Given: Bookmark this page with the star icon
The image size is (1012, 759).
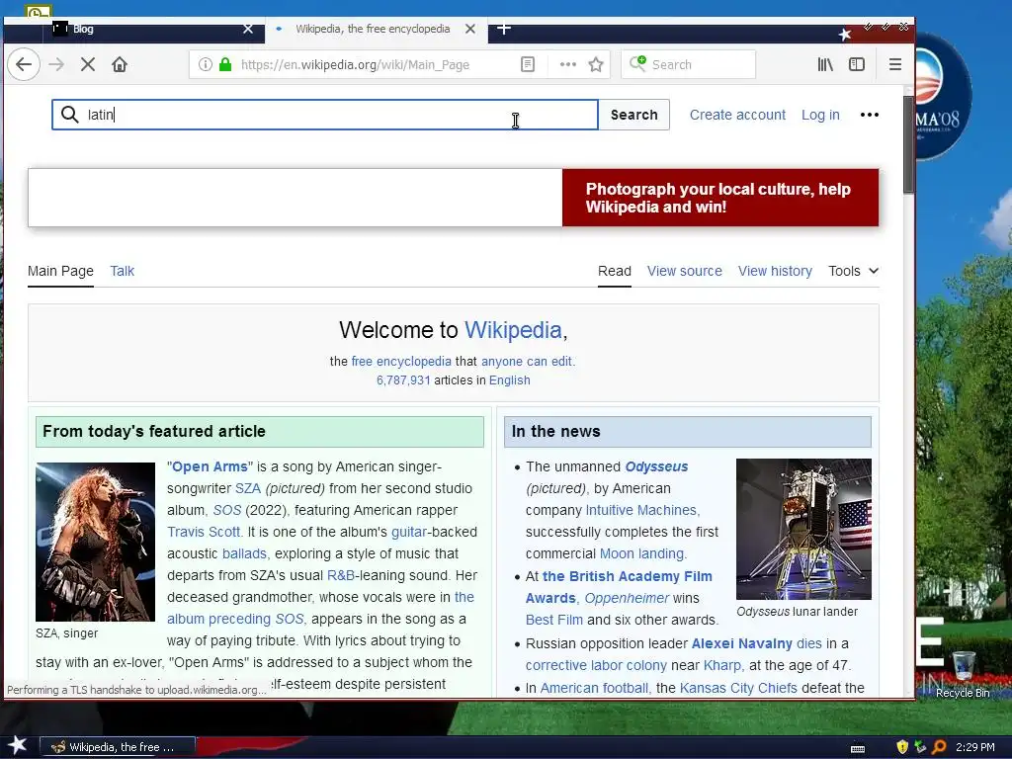Looking at the screenshot, I should [596, 64].
